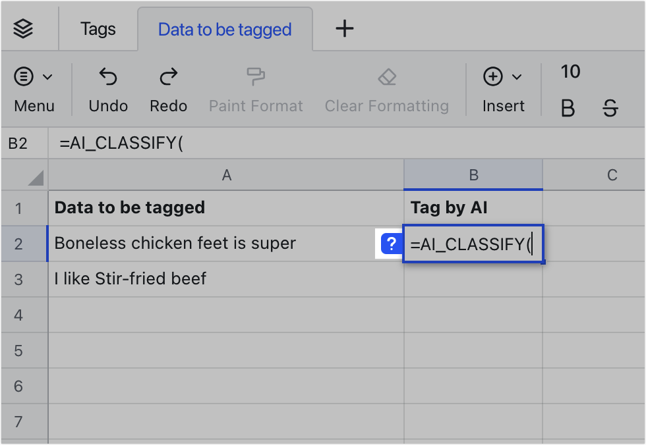Open the sheets list layers icon
Image resolution: width=646 pixels, height=445 pixels.
(x=23, y=29)
